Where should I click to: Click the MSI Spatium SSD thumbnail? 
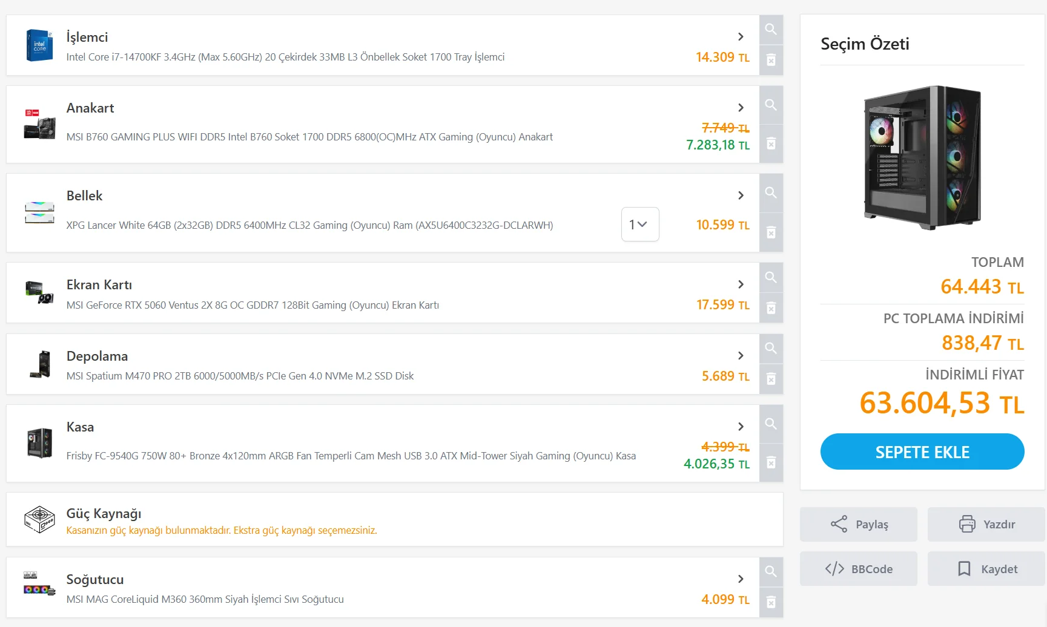click(41, 364)
